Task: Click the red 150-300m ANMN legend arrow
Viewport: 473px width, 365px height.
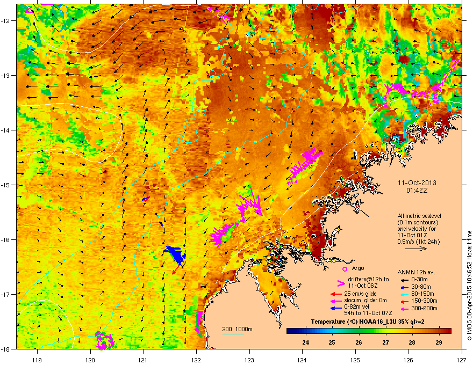Action: click(405, 301)
